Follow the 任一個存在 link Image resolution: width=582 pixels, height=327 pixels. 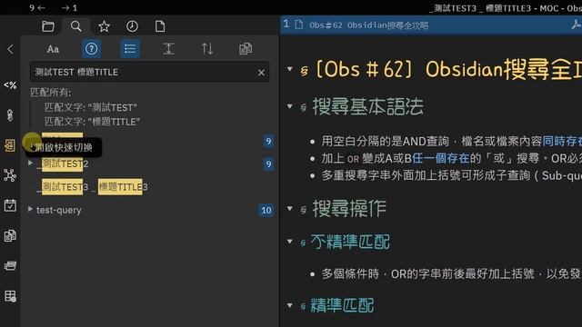pyautogui.click(x=441, y=159)
